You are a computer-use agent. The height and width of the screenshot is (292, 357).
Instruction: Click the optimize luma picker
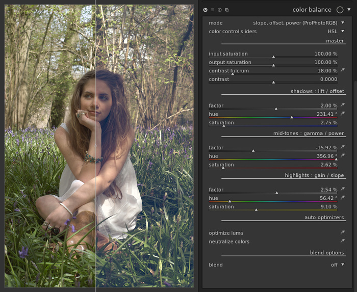[343, 233]
